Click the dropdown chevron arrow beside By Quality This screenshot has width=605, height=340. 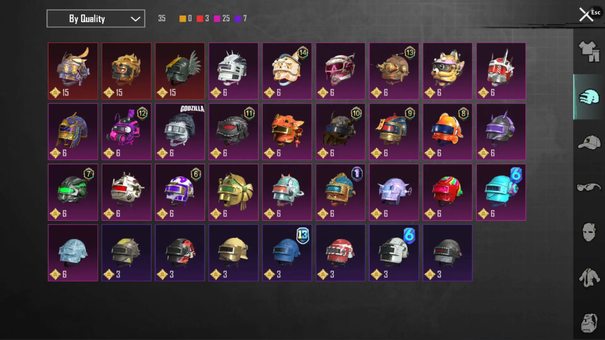click(x=135, y=19)
